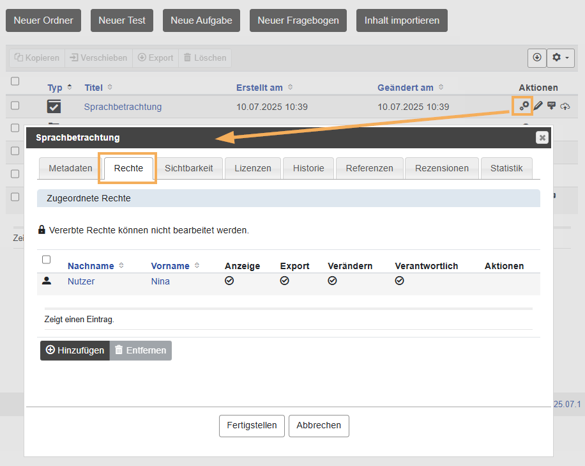Click the PDF export icon
Image resolution: width=585 pixels, height=466 pixels.
click(x=551, y=106)
